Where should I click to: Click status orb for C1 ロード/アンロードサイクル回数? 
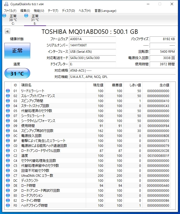(x=8, y=151)
